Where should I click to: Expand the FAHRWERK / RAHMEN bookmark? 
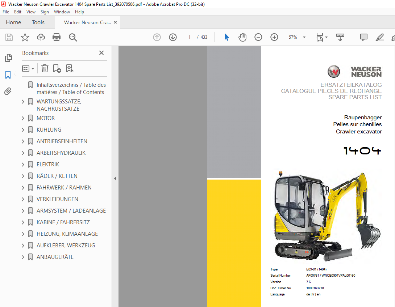[x=23, y=188]
